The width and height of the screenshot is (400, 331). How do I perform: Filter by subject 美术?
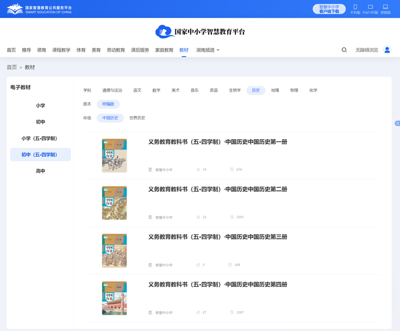[x=175, y=90]
